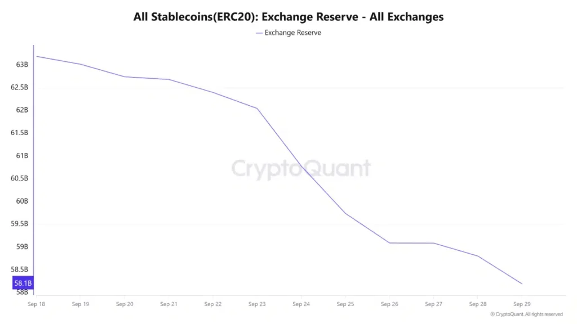Click the CryptoQuant watermark logo
Viewport: 577px width, 324px height.
301,168
